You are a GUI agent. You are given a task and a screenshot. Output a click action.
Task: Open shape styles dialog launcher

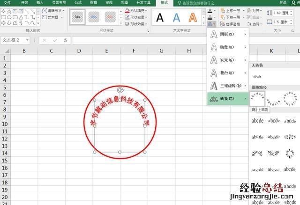[148, 31]
